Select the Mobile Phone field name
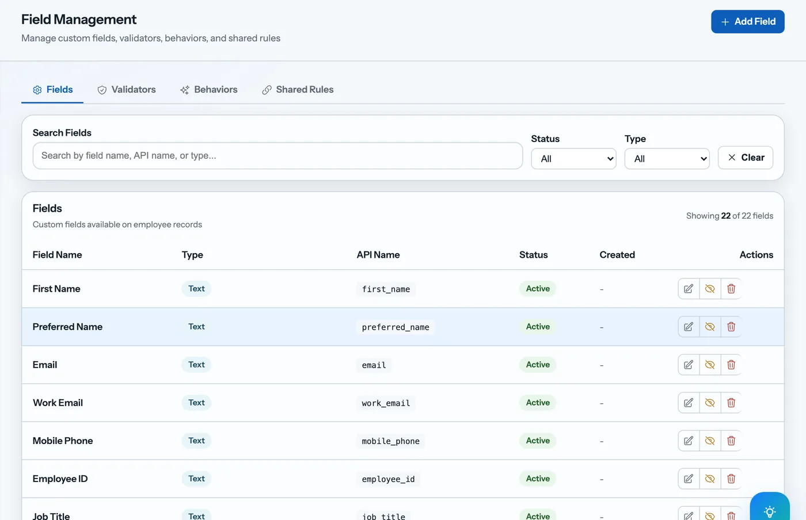 coord(63,441)
